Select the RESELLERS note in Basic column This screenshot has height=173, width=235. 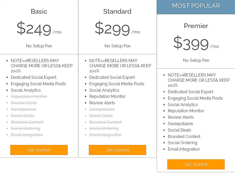42,66
